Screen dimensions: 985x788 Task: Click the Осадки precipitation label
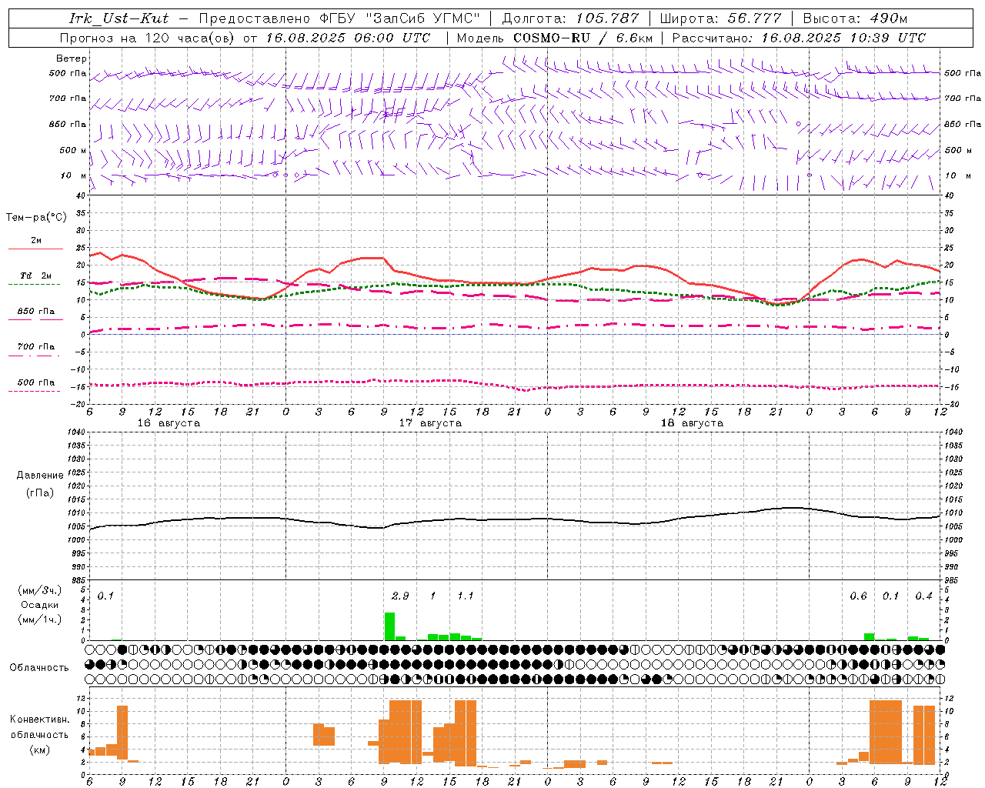pyautogui.click(x=40, y=605)
